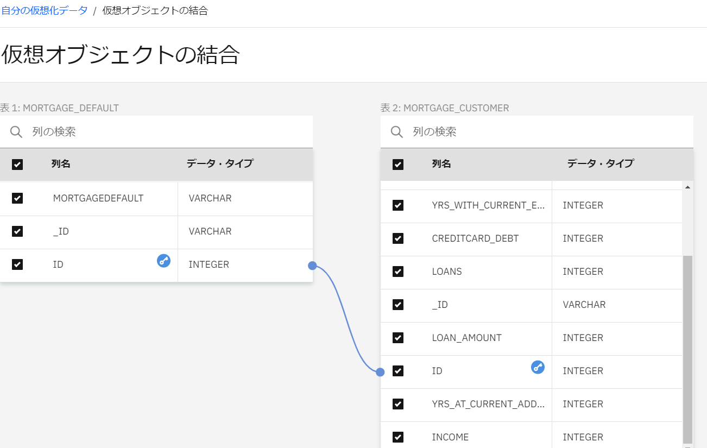Click the search icon in table 1 search box
This screenshot has height=448, width=707.
click(16, 132)
